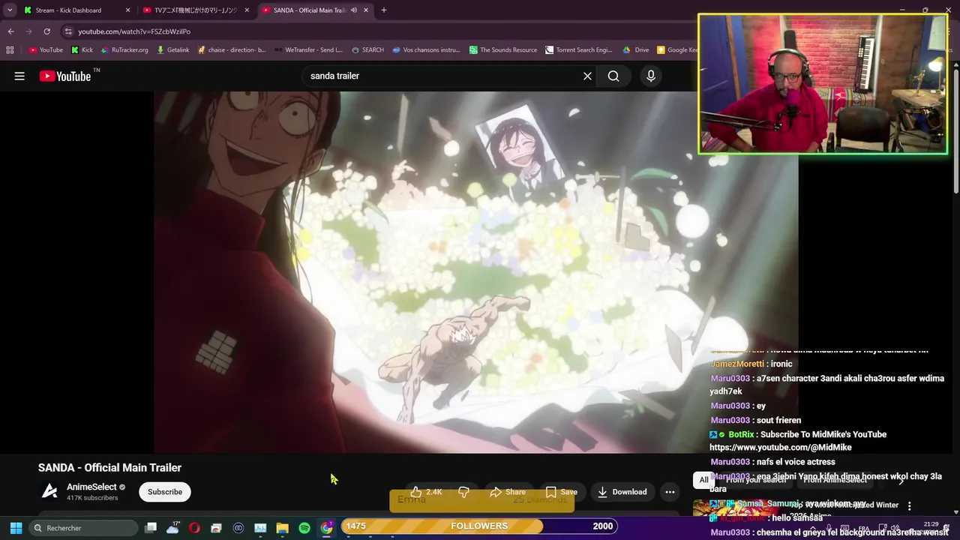Open the AnimeSelect channel avatar
Screen dimensions: 960x540
point(49,491)
